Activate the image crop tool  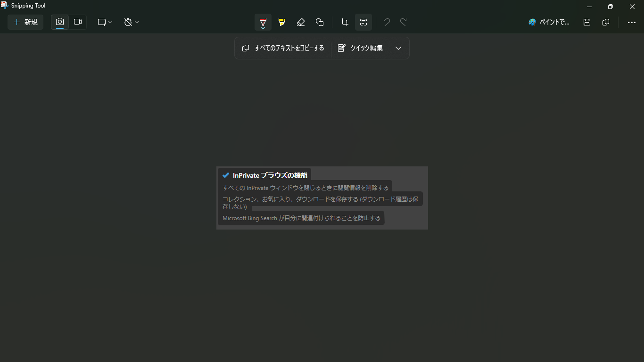[x=345, y=22]
